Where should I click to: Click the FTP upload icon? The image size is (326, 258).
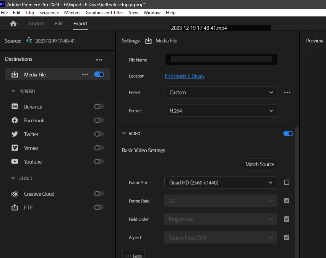coord(15,207)
